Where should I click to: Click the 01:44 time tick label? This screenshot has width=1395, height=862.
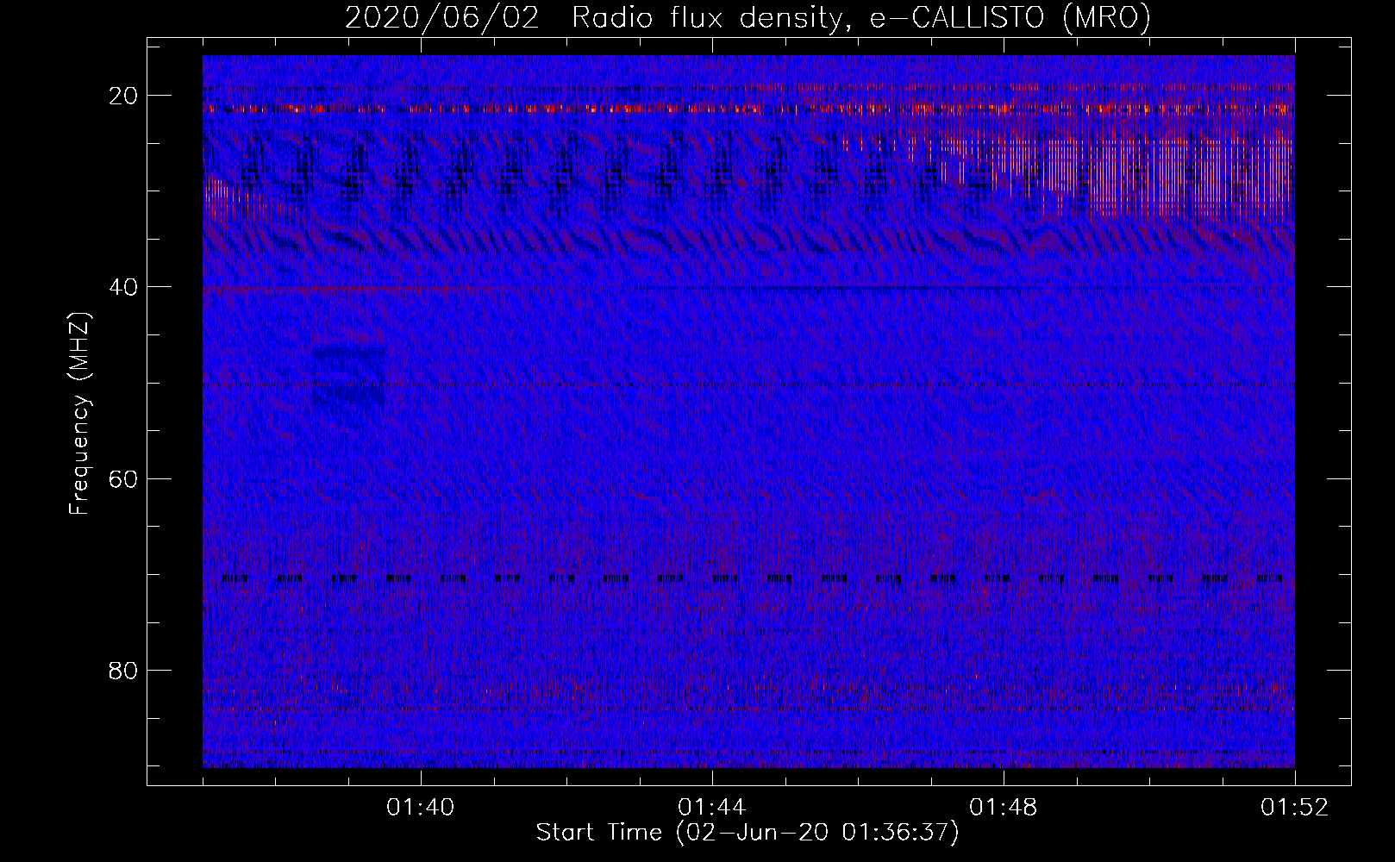[712, 808]
